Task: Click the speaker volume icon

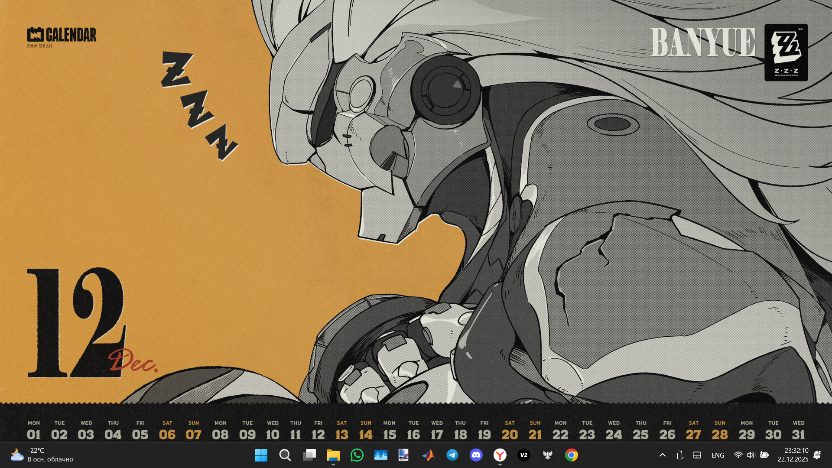Action: 751,455
